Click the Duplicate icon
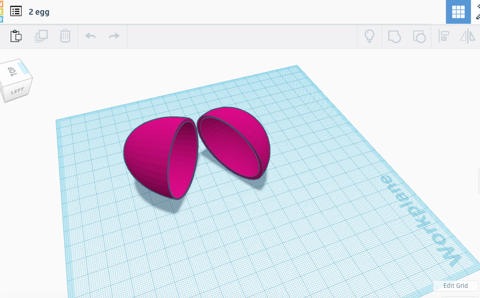The height and width of the screenshot is (298, 480). click(x=41, y=36)
